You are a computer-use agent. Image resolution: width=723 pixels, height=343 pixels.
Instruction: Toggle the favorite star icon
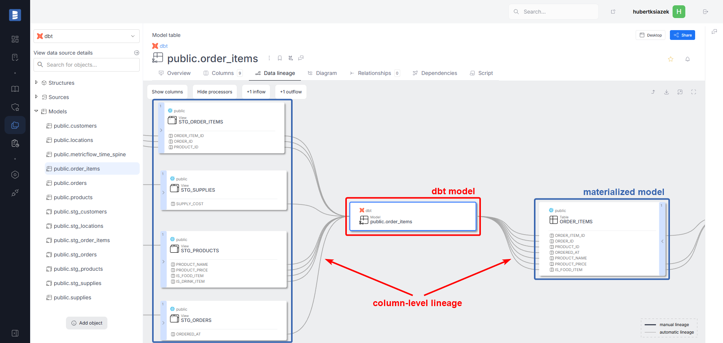click(671, 59)
